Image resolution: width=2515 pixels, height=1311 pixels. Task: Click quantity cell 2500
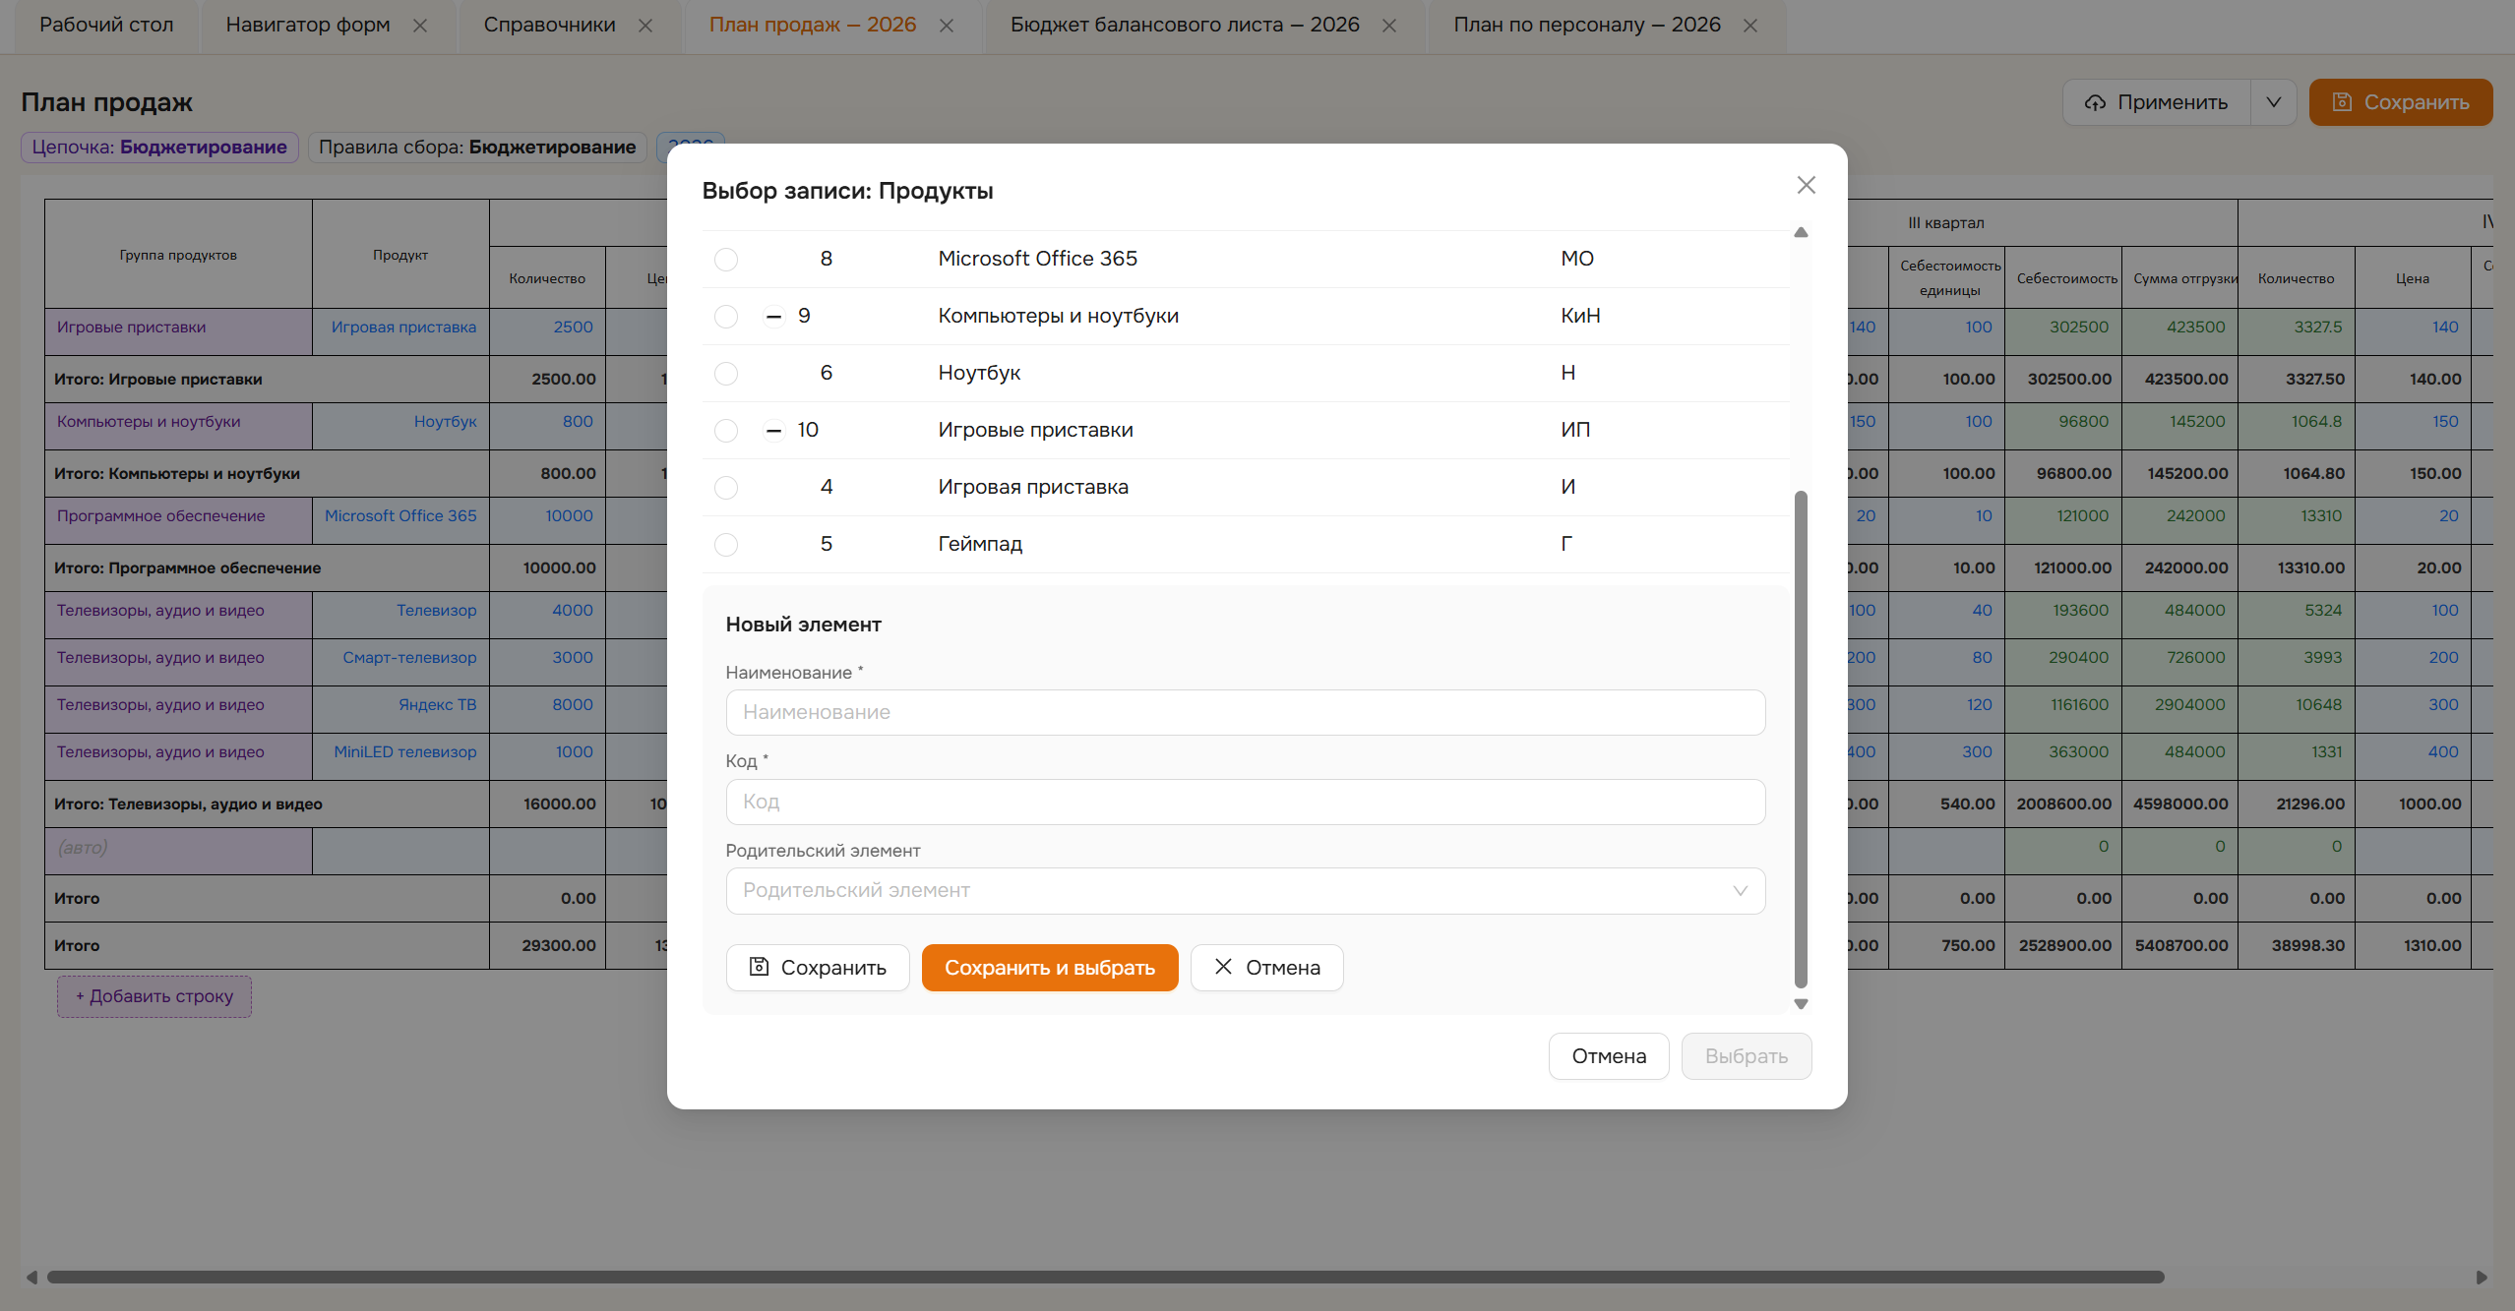[547, 332]
